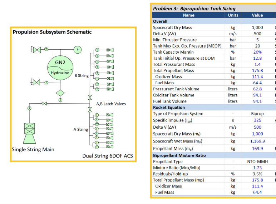Select the upper fill/drain valve at top left
This screenshot has height=204, width=276.
tap(36, 49)
